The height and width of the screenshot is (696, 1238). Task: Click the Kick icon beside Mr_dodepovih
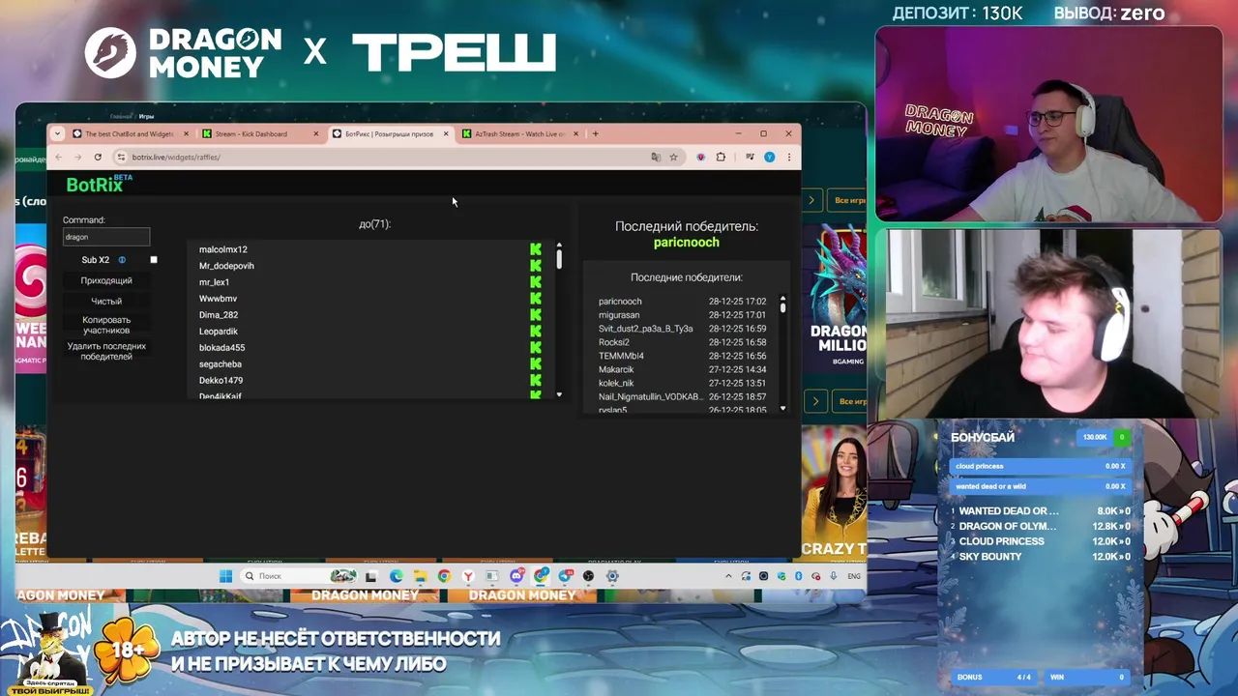[536, 266]
